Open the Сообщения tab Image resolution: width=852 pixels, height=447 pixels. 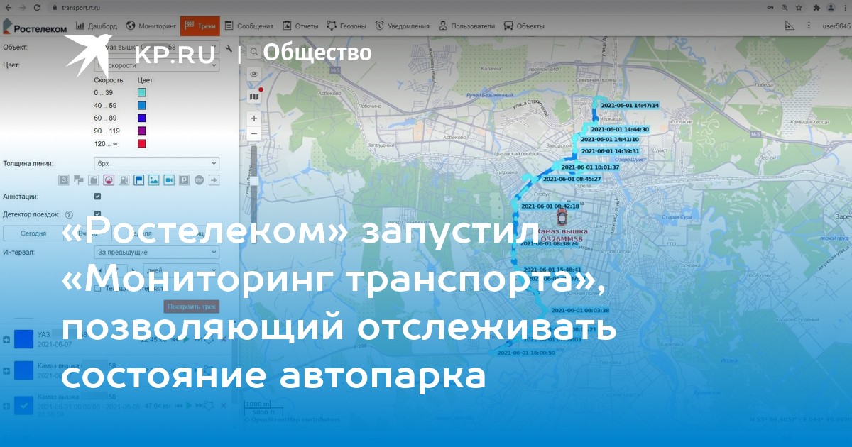coord(249,26)
